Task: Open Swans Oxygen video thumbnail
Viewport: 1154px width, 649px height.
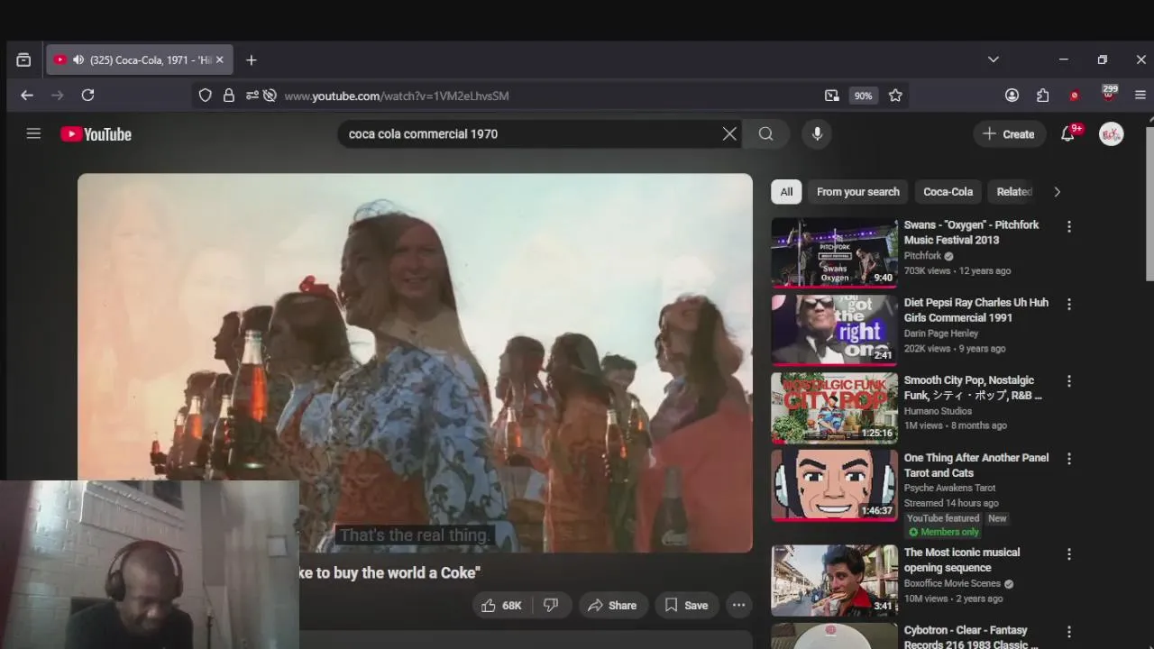Action: pyautogui.click(x=834, y=252)
